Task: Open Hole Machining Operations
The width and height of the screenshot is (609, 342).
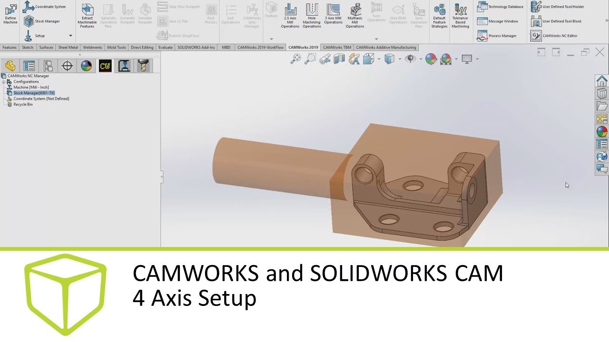Action: point(312,15)
